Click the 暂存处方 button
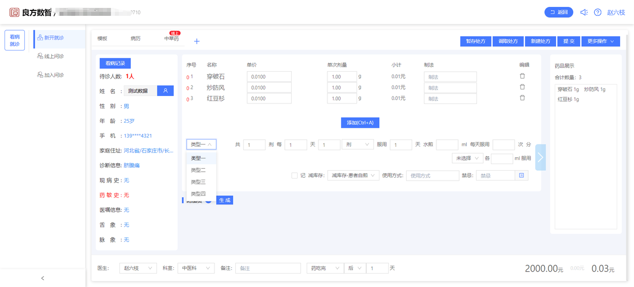This screenshot has width=634, height=287. (475, 42)
